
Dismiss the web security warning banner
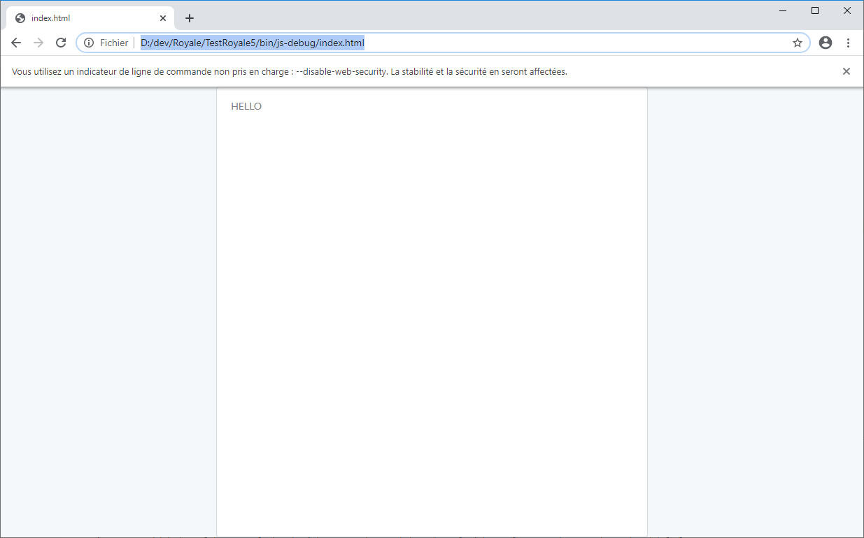tap(846, 71)
